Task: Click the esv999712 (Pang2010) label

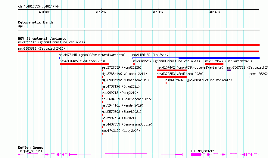Action: pos(120,93)
